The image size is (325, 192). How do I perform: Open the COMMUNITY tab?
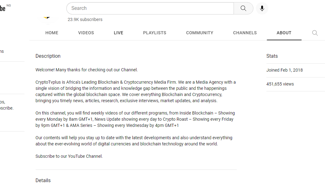coord(200,33)
